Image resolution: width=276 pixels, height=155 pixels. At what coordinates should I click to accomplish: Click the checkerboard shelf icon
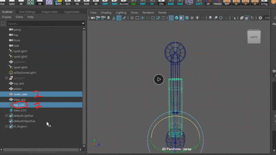tap(30, 2)
